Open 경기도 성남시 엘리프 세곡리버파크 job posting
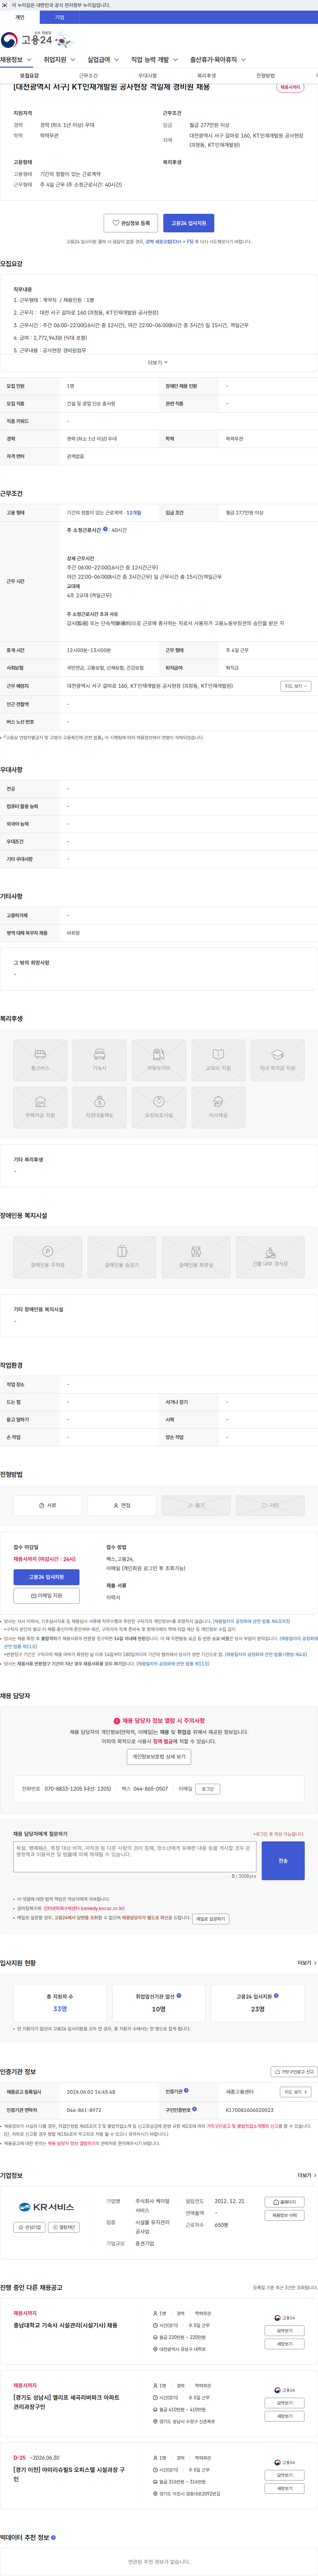Viewport: 318px width, 2576px height. (x=66, y=2402)
